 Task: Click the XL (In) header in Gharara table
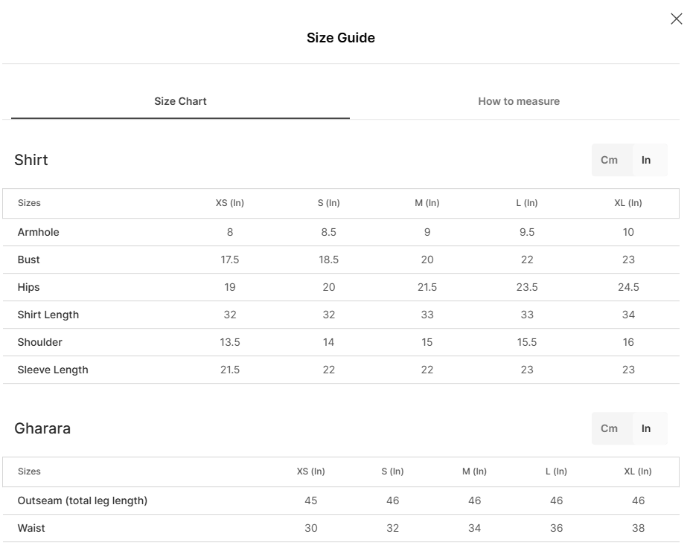638,471
